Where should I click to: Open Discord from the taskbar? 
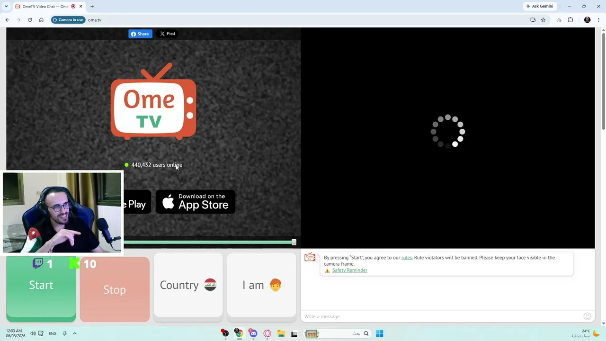pyautogui.click(x=253, y=334)
